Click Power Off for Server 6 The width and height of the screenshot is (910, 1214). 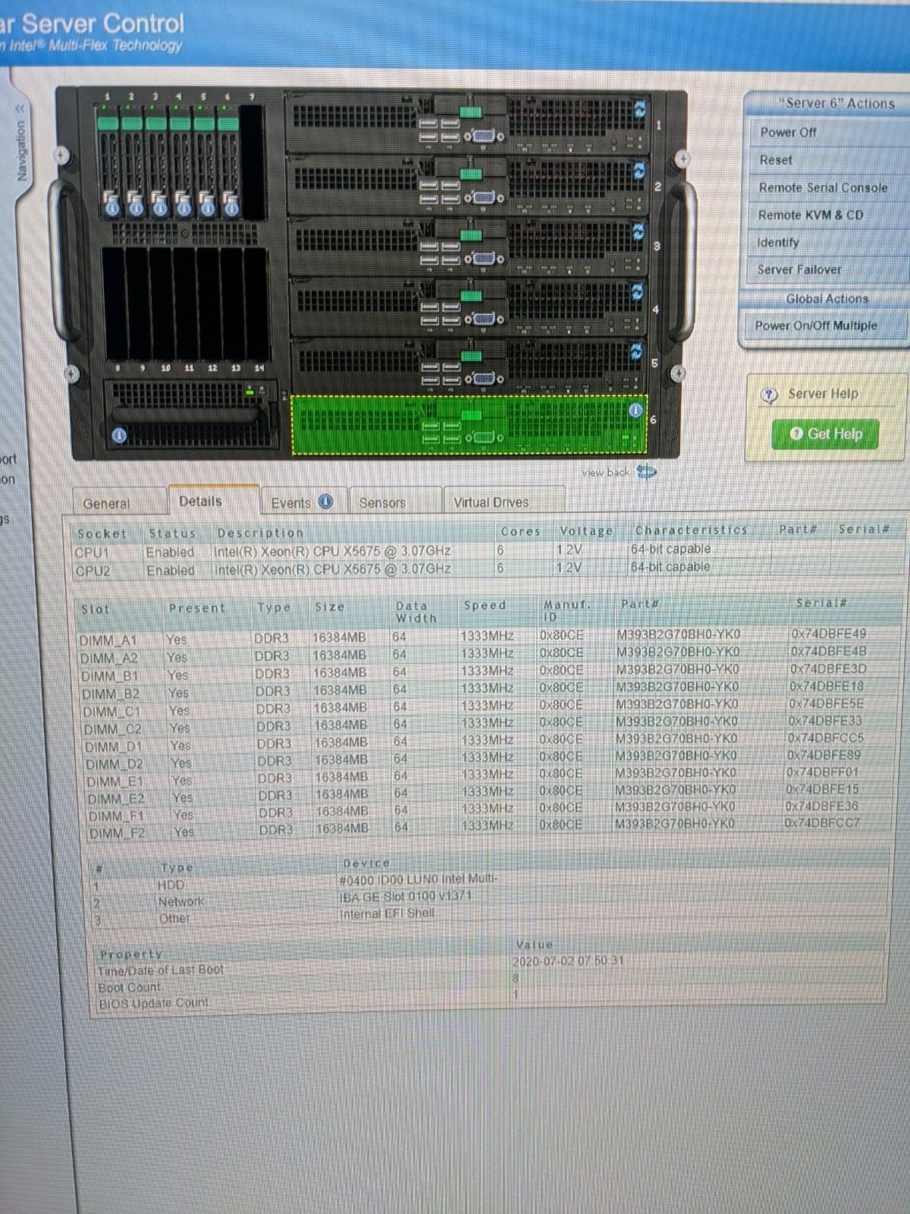click(x=789, y=132)
